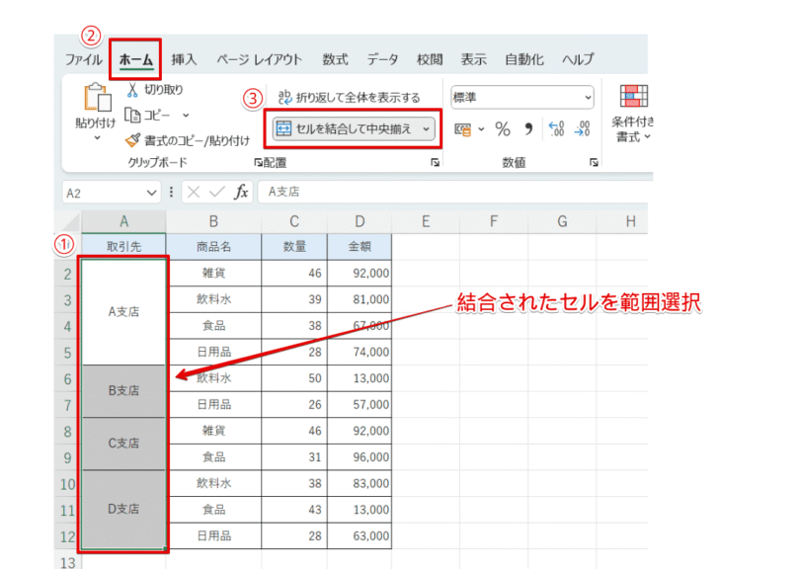The height and width of the screenshot is (569, 802).
Task: Expand the accounting format dropdown arrow
Action: click(481, 129)
